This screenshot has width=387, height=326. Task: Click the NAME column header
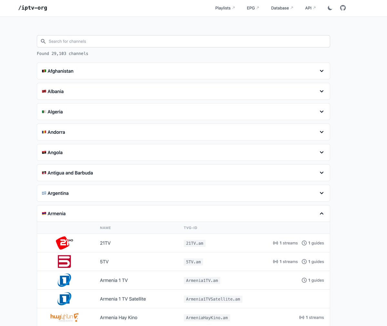click(106, 228)
